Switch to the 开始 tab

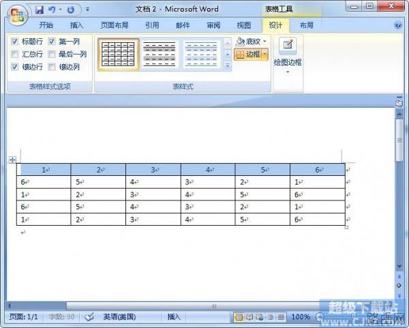point(46,25)
